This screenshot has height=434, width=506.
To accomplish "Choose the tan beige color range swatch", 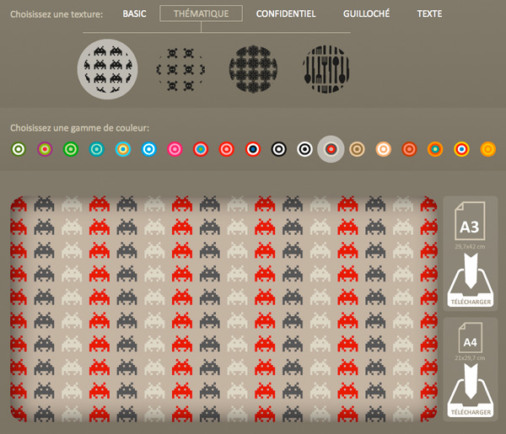I will click(x=357, y=149).
